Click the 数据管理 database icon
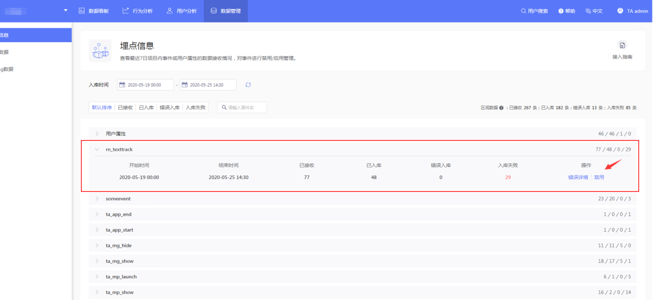Image resolution: width=654 pixels, height=300 pixels. pyautogui.click(x=213, y=11)
